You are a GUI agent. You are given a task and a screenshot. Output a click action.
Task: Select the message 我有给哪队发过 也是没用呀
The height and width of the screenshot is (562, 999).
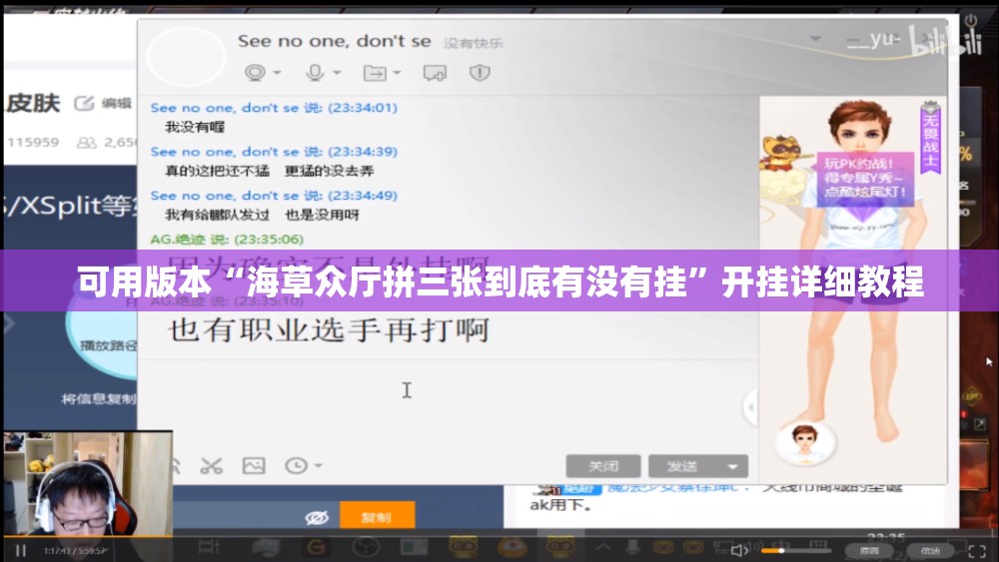pos(262,215)
